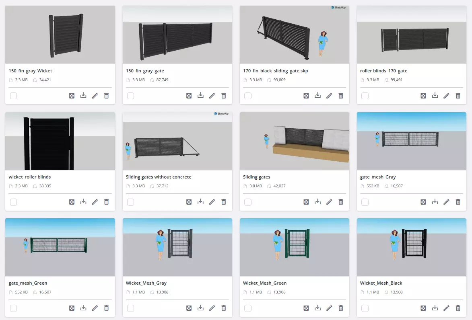The image size is (472, 320).
Task: Select the Sliding gates card checkbox
Action: coord(248,202)
